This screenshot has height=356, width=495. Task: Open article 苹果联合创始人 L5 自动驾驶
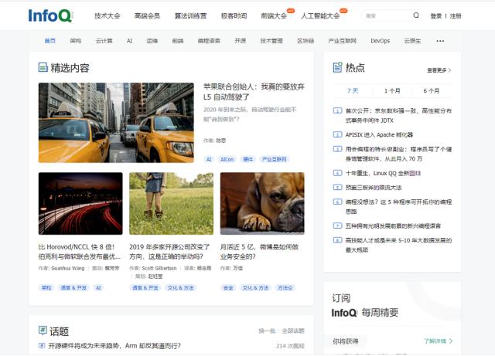[x=254, y=92]
